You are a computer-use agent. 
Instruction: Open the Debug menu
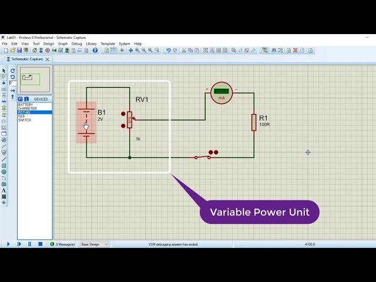pos(76,43)
